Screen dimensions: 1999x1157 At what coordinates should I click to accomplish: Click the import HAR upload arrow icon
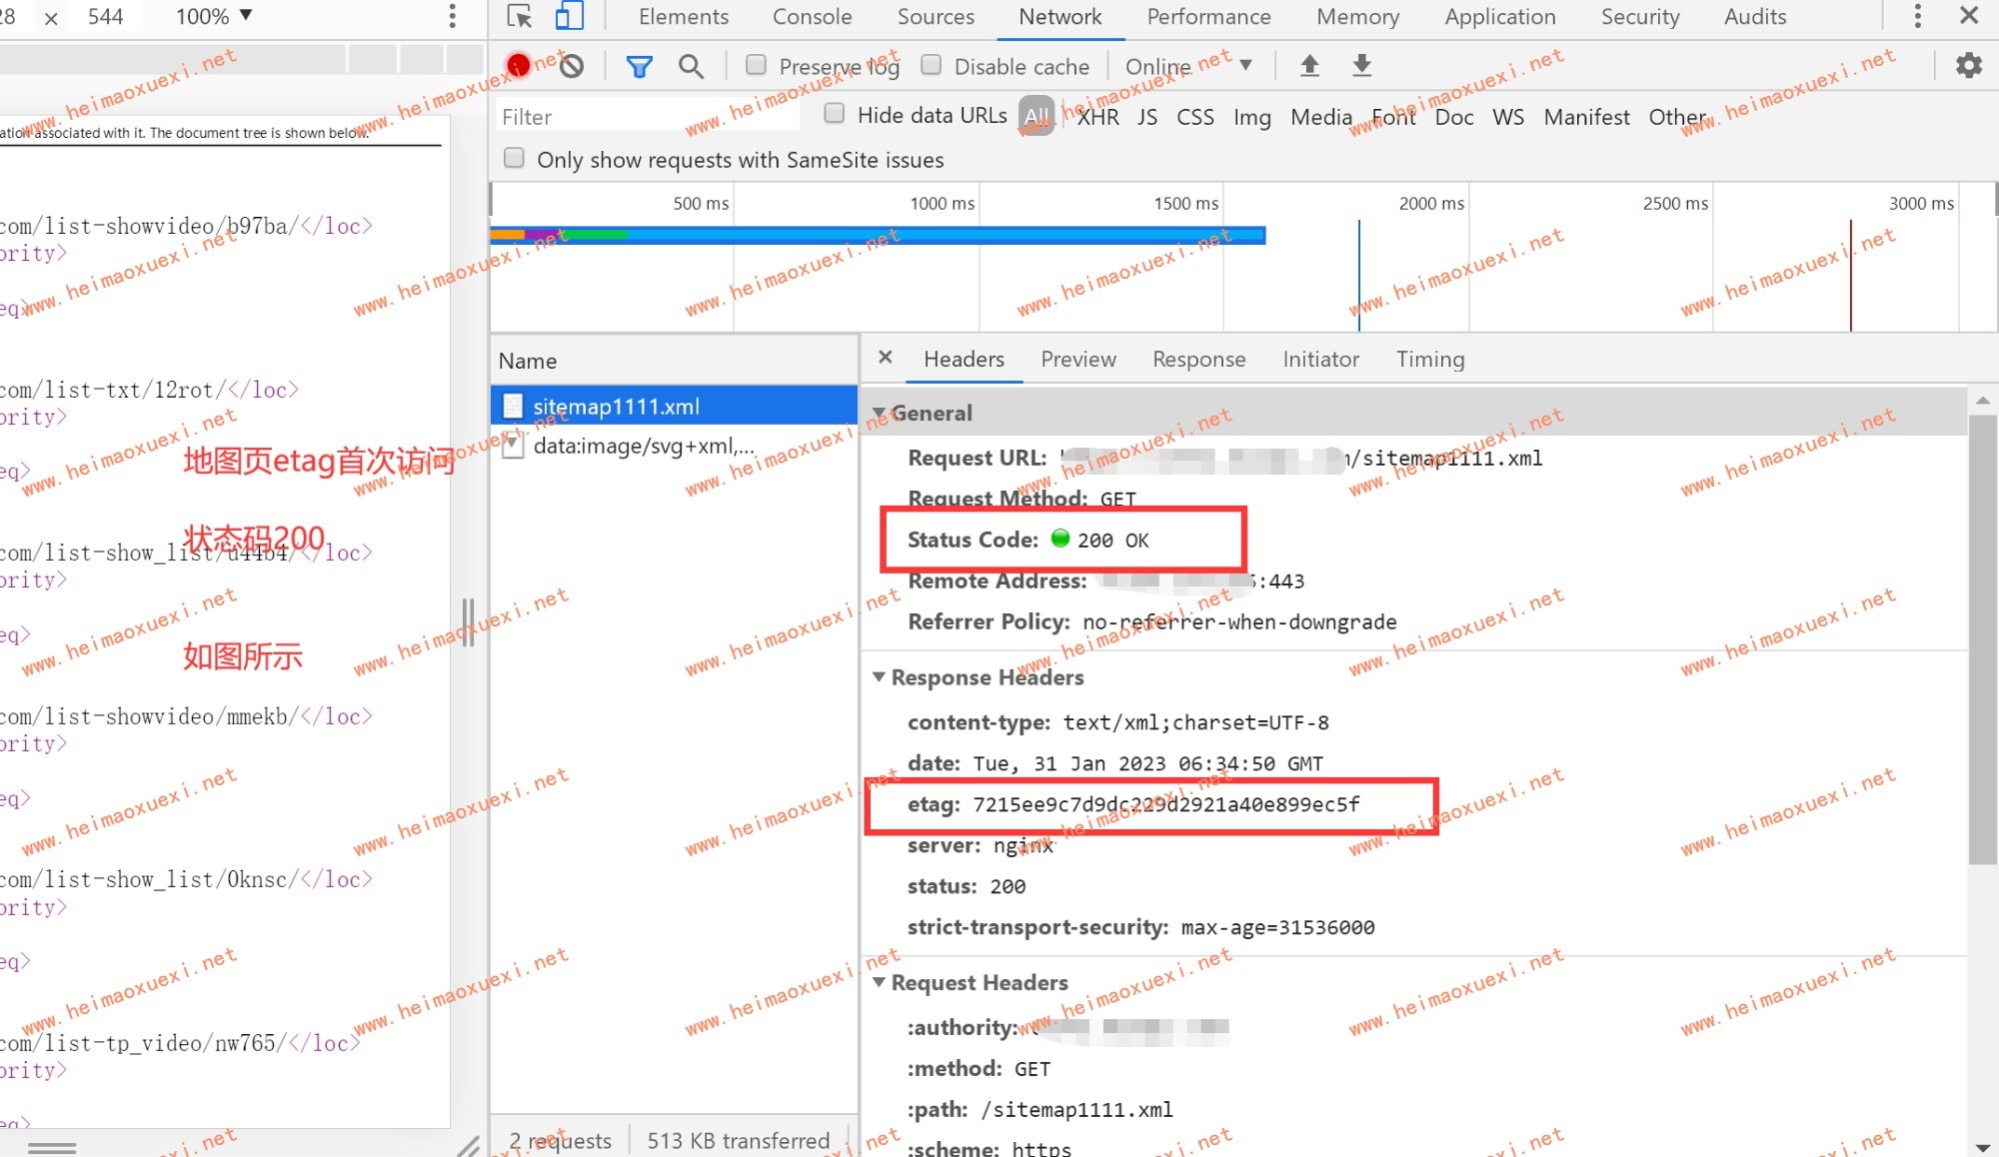click(1309, 66)
